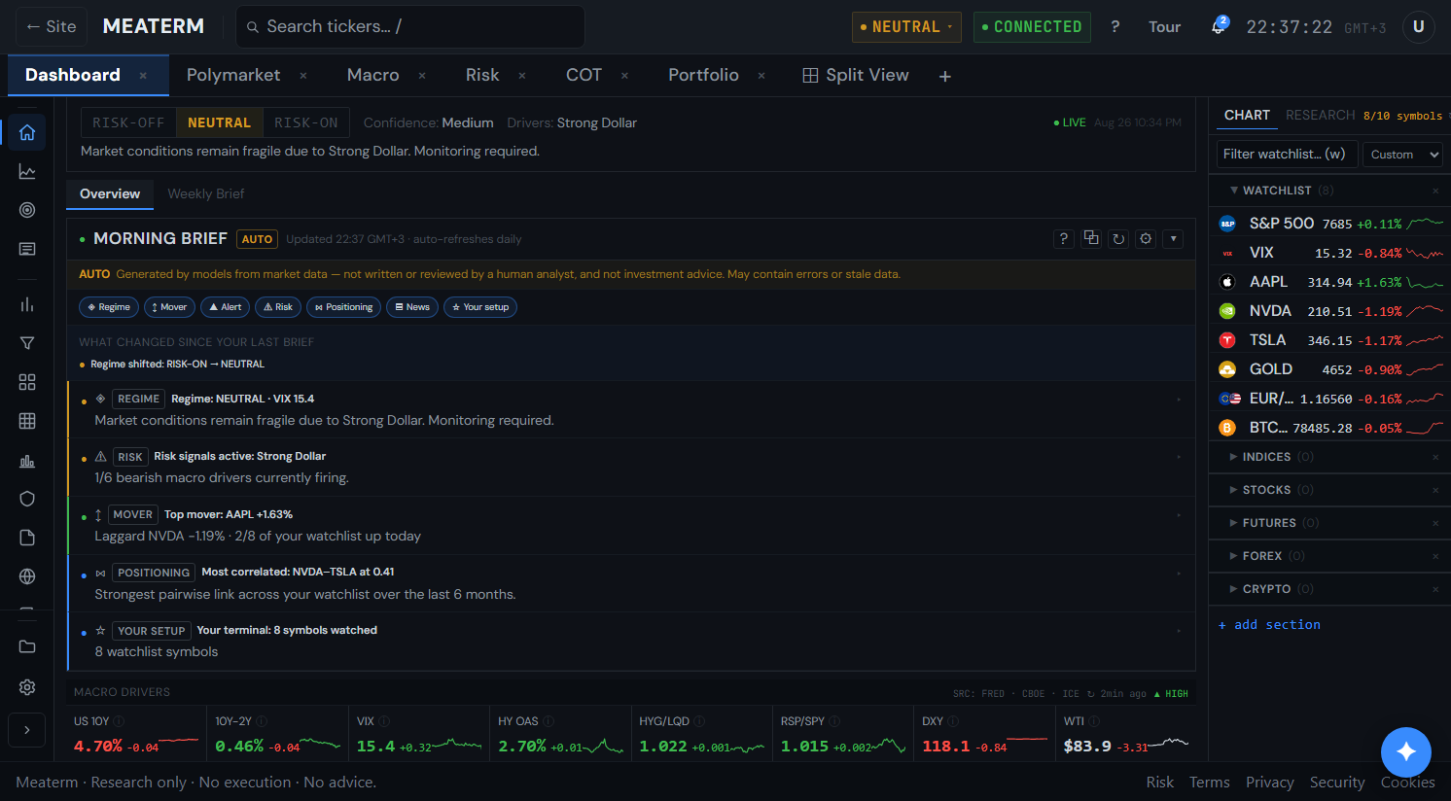Refresh the Morning Brief
Viewport: 1451px width, 801px height.
(1118, 238)
